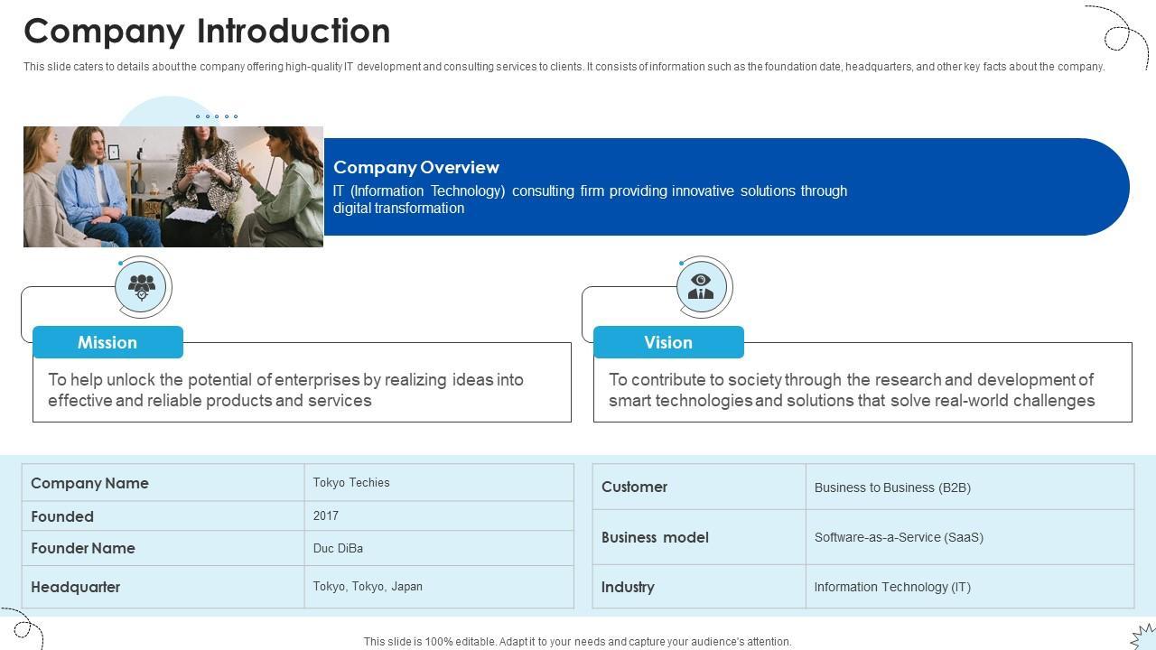Viewport: 1156px width, 650px height.
Task: Click the starburst icon at bottom-right
Action: coord(1144,635)
